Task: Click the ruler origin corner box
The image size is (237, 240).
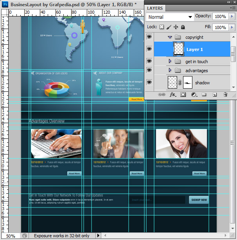Action: click(5, 13)
